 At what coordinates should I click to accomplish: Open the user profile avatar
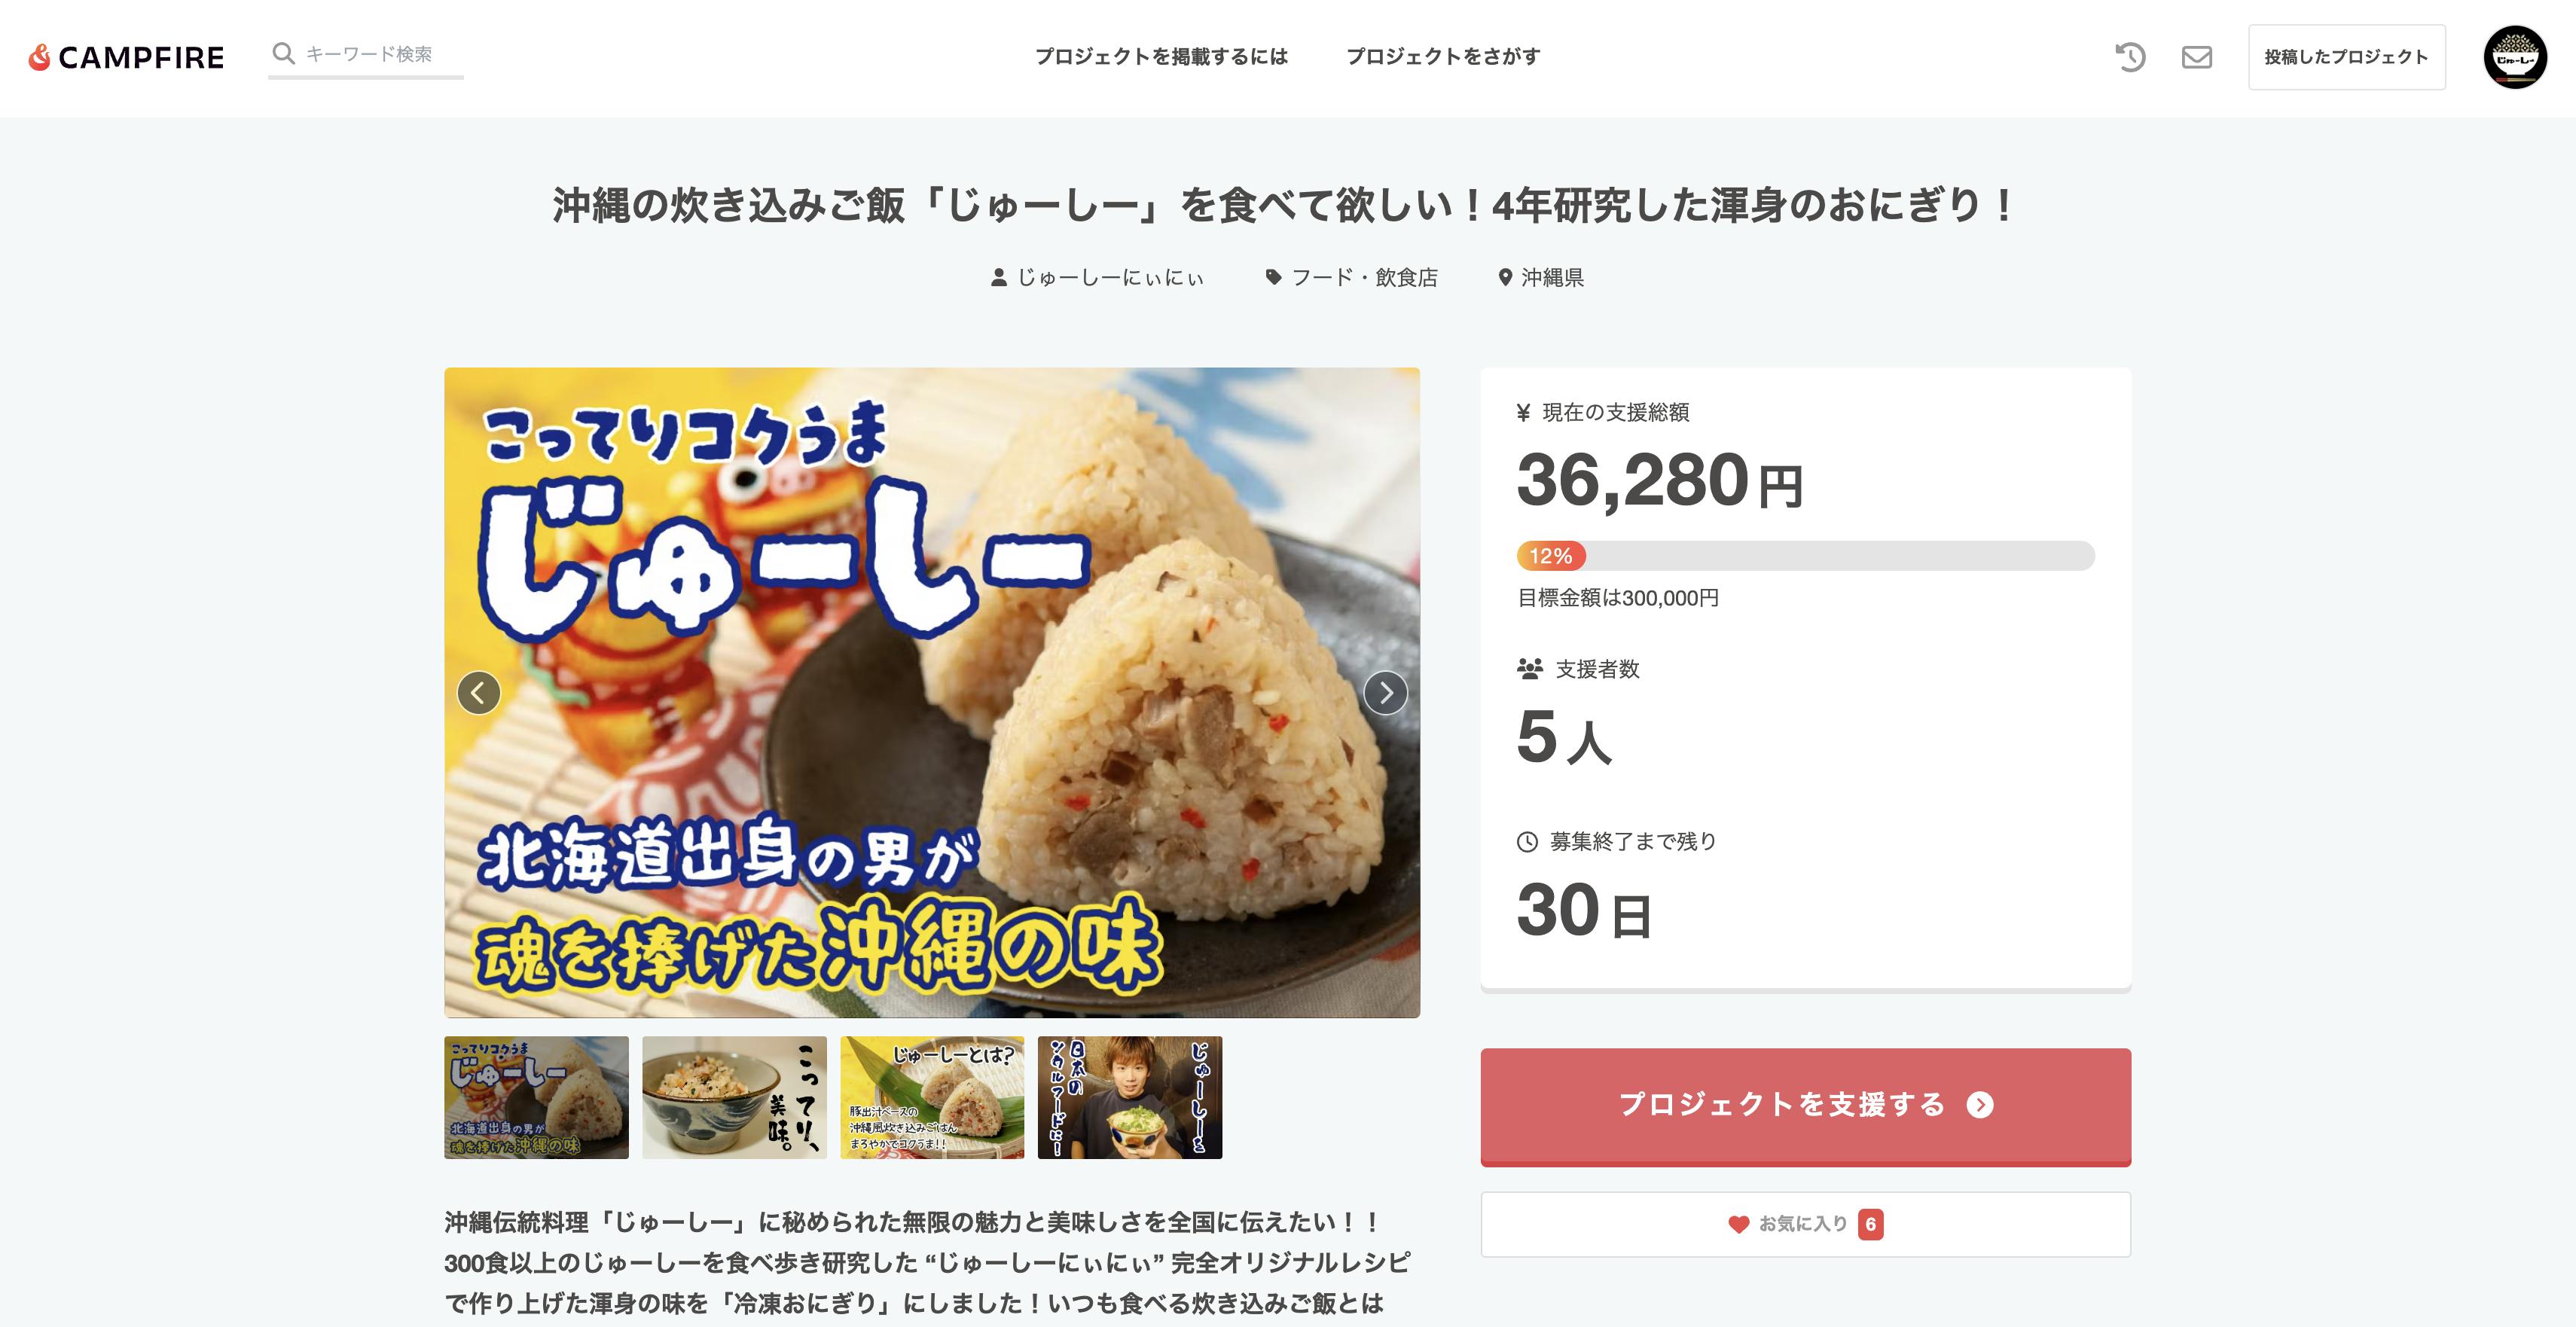click(x=2514, y=57)
